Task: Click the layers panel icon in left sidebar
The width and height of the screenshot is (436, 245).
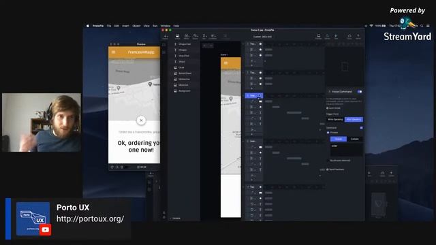Action: click(164, 45)
